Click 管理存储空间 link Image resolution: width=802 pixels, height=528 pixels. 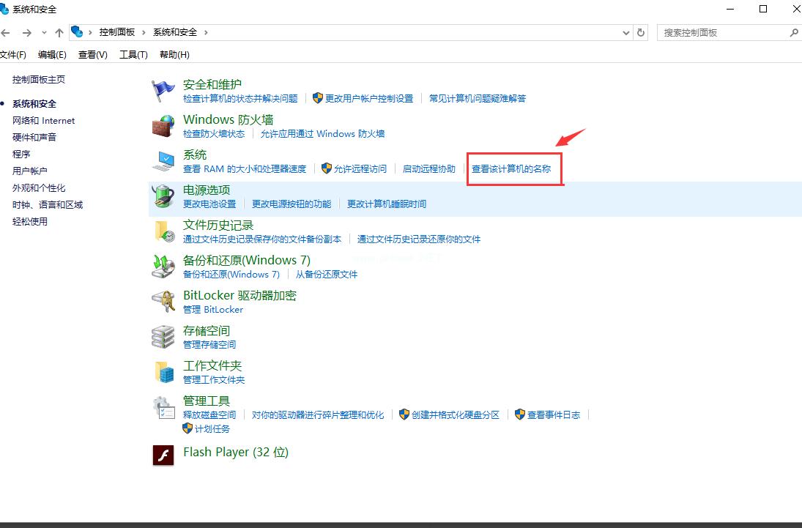pos(209,345)
